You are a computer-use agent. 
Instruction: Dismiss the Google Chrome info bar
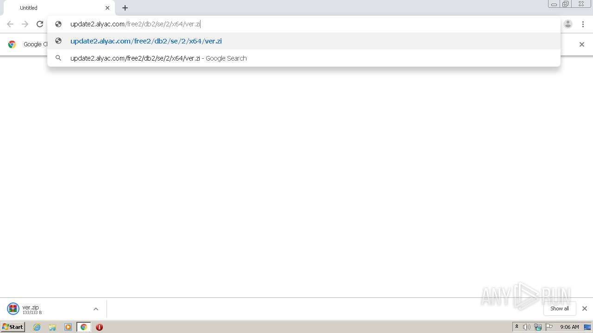tap(582, 44)
